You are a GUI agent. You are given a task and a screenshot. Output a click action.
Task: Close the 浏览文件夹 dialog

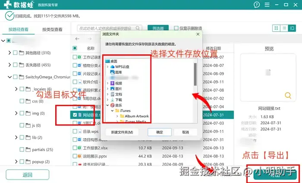[198, 34]
